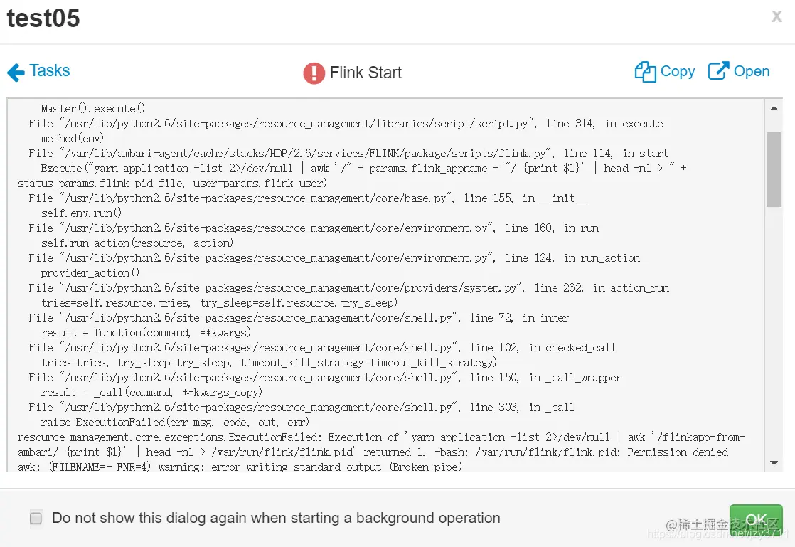
Task: Click the blue back arrow icon
Action: 16,73
